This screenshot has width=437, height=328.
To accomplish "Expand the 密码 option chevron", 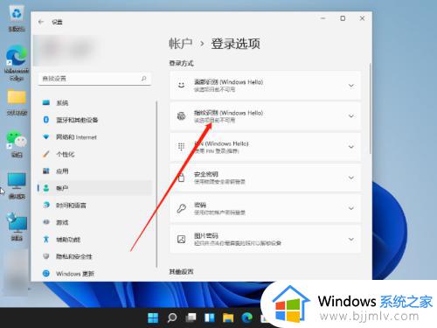I will point(351,208).
